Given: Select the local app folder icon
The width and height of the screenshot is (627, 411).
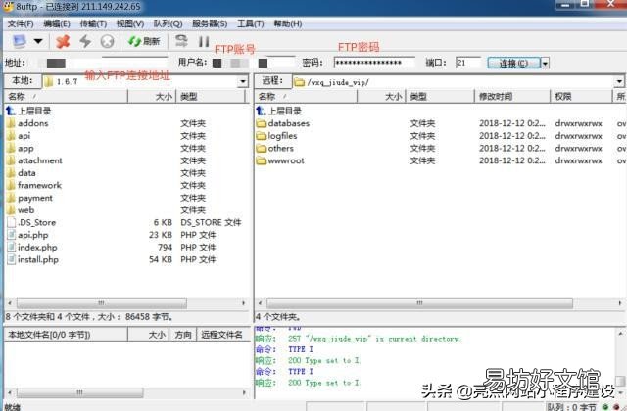Looking at the screenshot, I should pos(11,148).
